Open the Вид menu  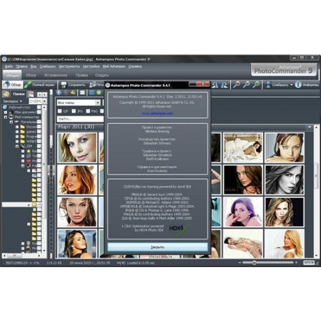(x=33, y=66)
